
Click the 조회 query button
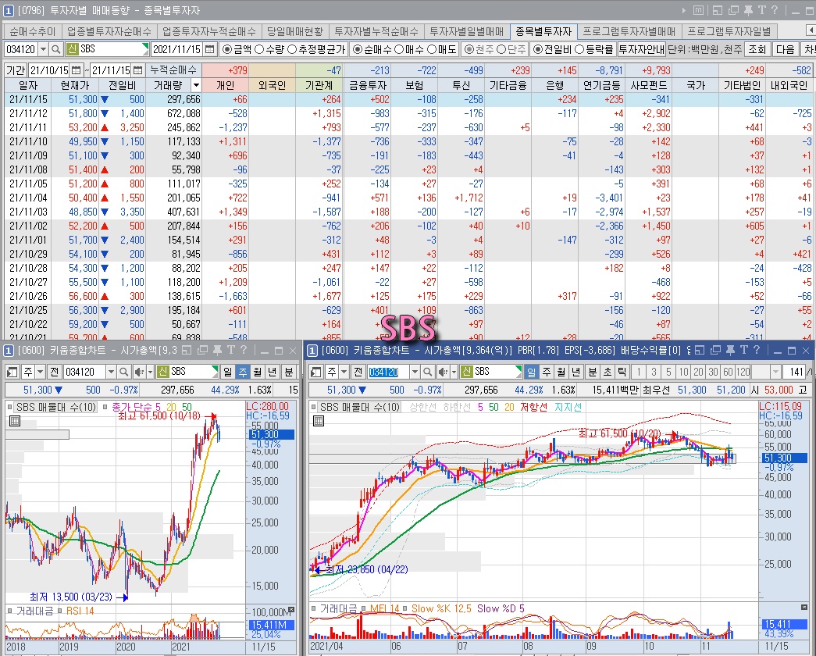(757, 49)
